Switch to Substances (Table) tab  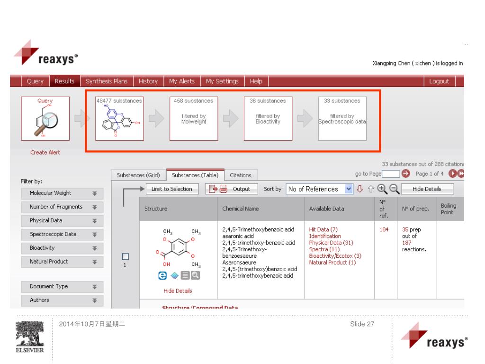pos(195,175)
